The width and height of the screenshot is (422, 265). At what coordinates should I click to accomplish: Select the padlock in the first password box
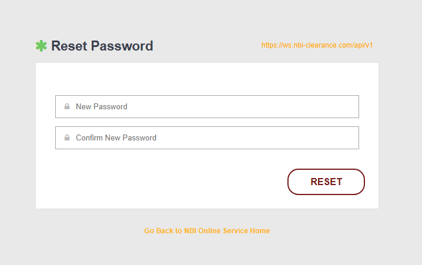click(67, 107)
